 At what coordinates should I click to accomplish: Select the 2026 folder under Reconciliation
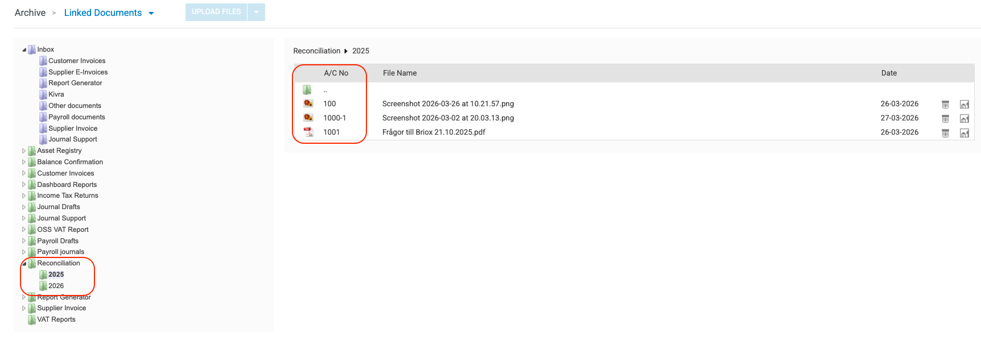[x=56, y=286]
